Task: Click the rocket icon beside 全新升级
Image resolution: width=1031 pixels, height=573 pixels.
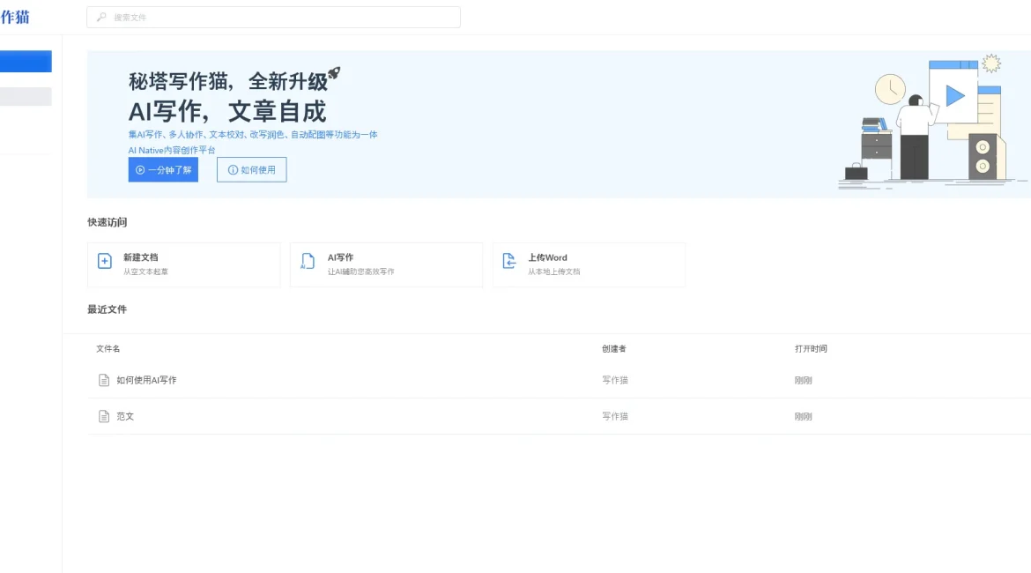Action: pyautogui.click(x=335, y=73)
